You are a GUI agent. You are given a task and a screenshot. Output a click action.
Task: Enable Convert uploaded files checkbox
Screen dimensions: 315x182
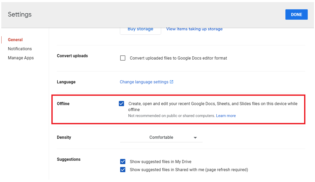[x=123, y=58]
